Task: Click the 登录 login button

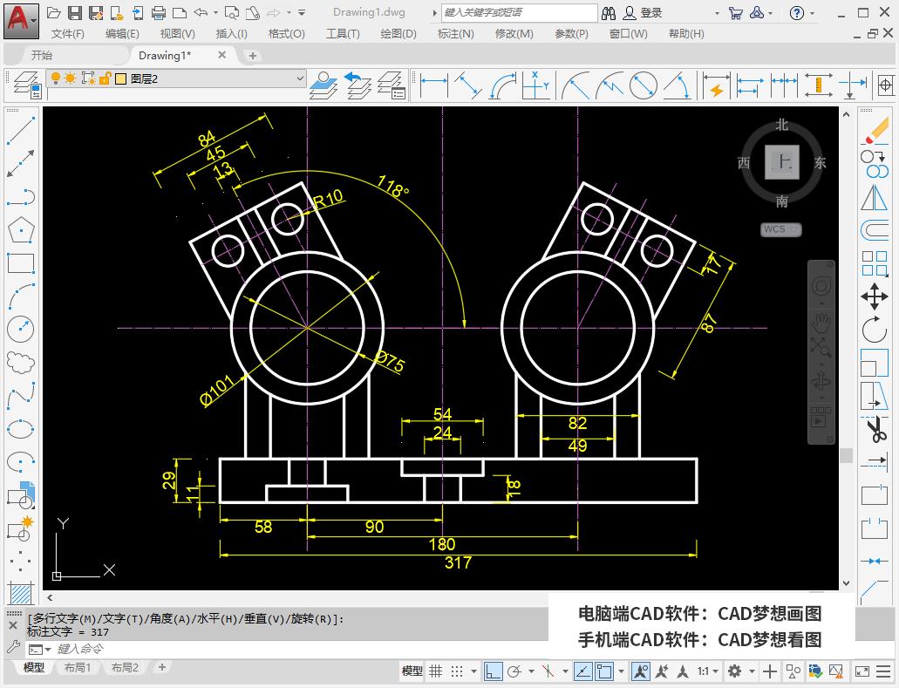Action: 650,12
